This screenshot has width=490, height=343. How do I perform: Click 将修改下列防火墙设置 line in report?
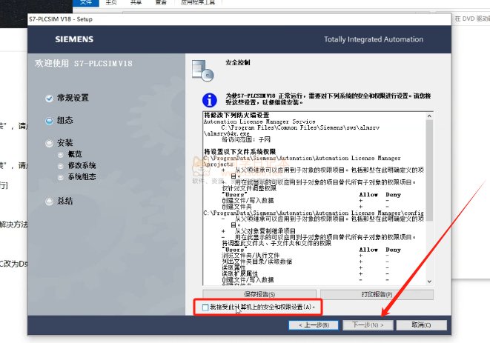236,116
